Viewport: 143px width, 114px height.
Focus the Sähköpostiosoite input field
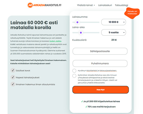tap(100, 51)
